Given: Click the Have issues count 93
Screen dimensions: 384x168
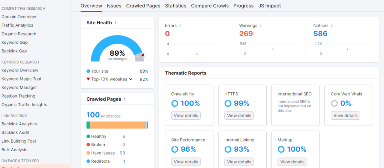Looking at the screenshot, I should (123, 153).
